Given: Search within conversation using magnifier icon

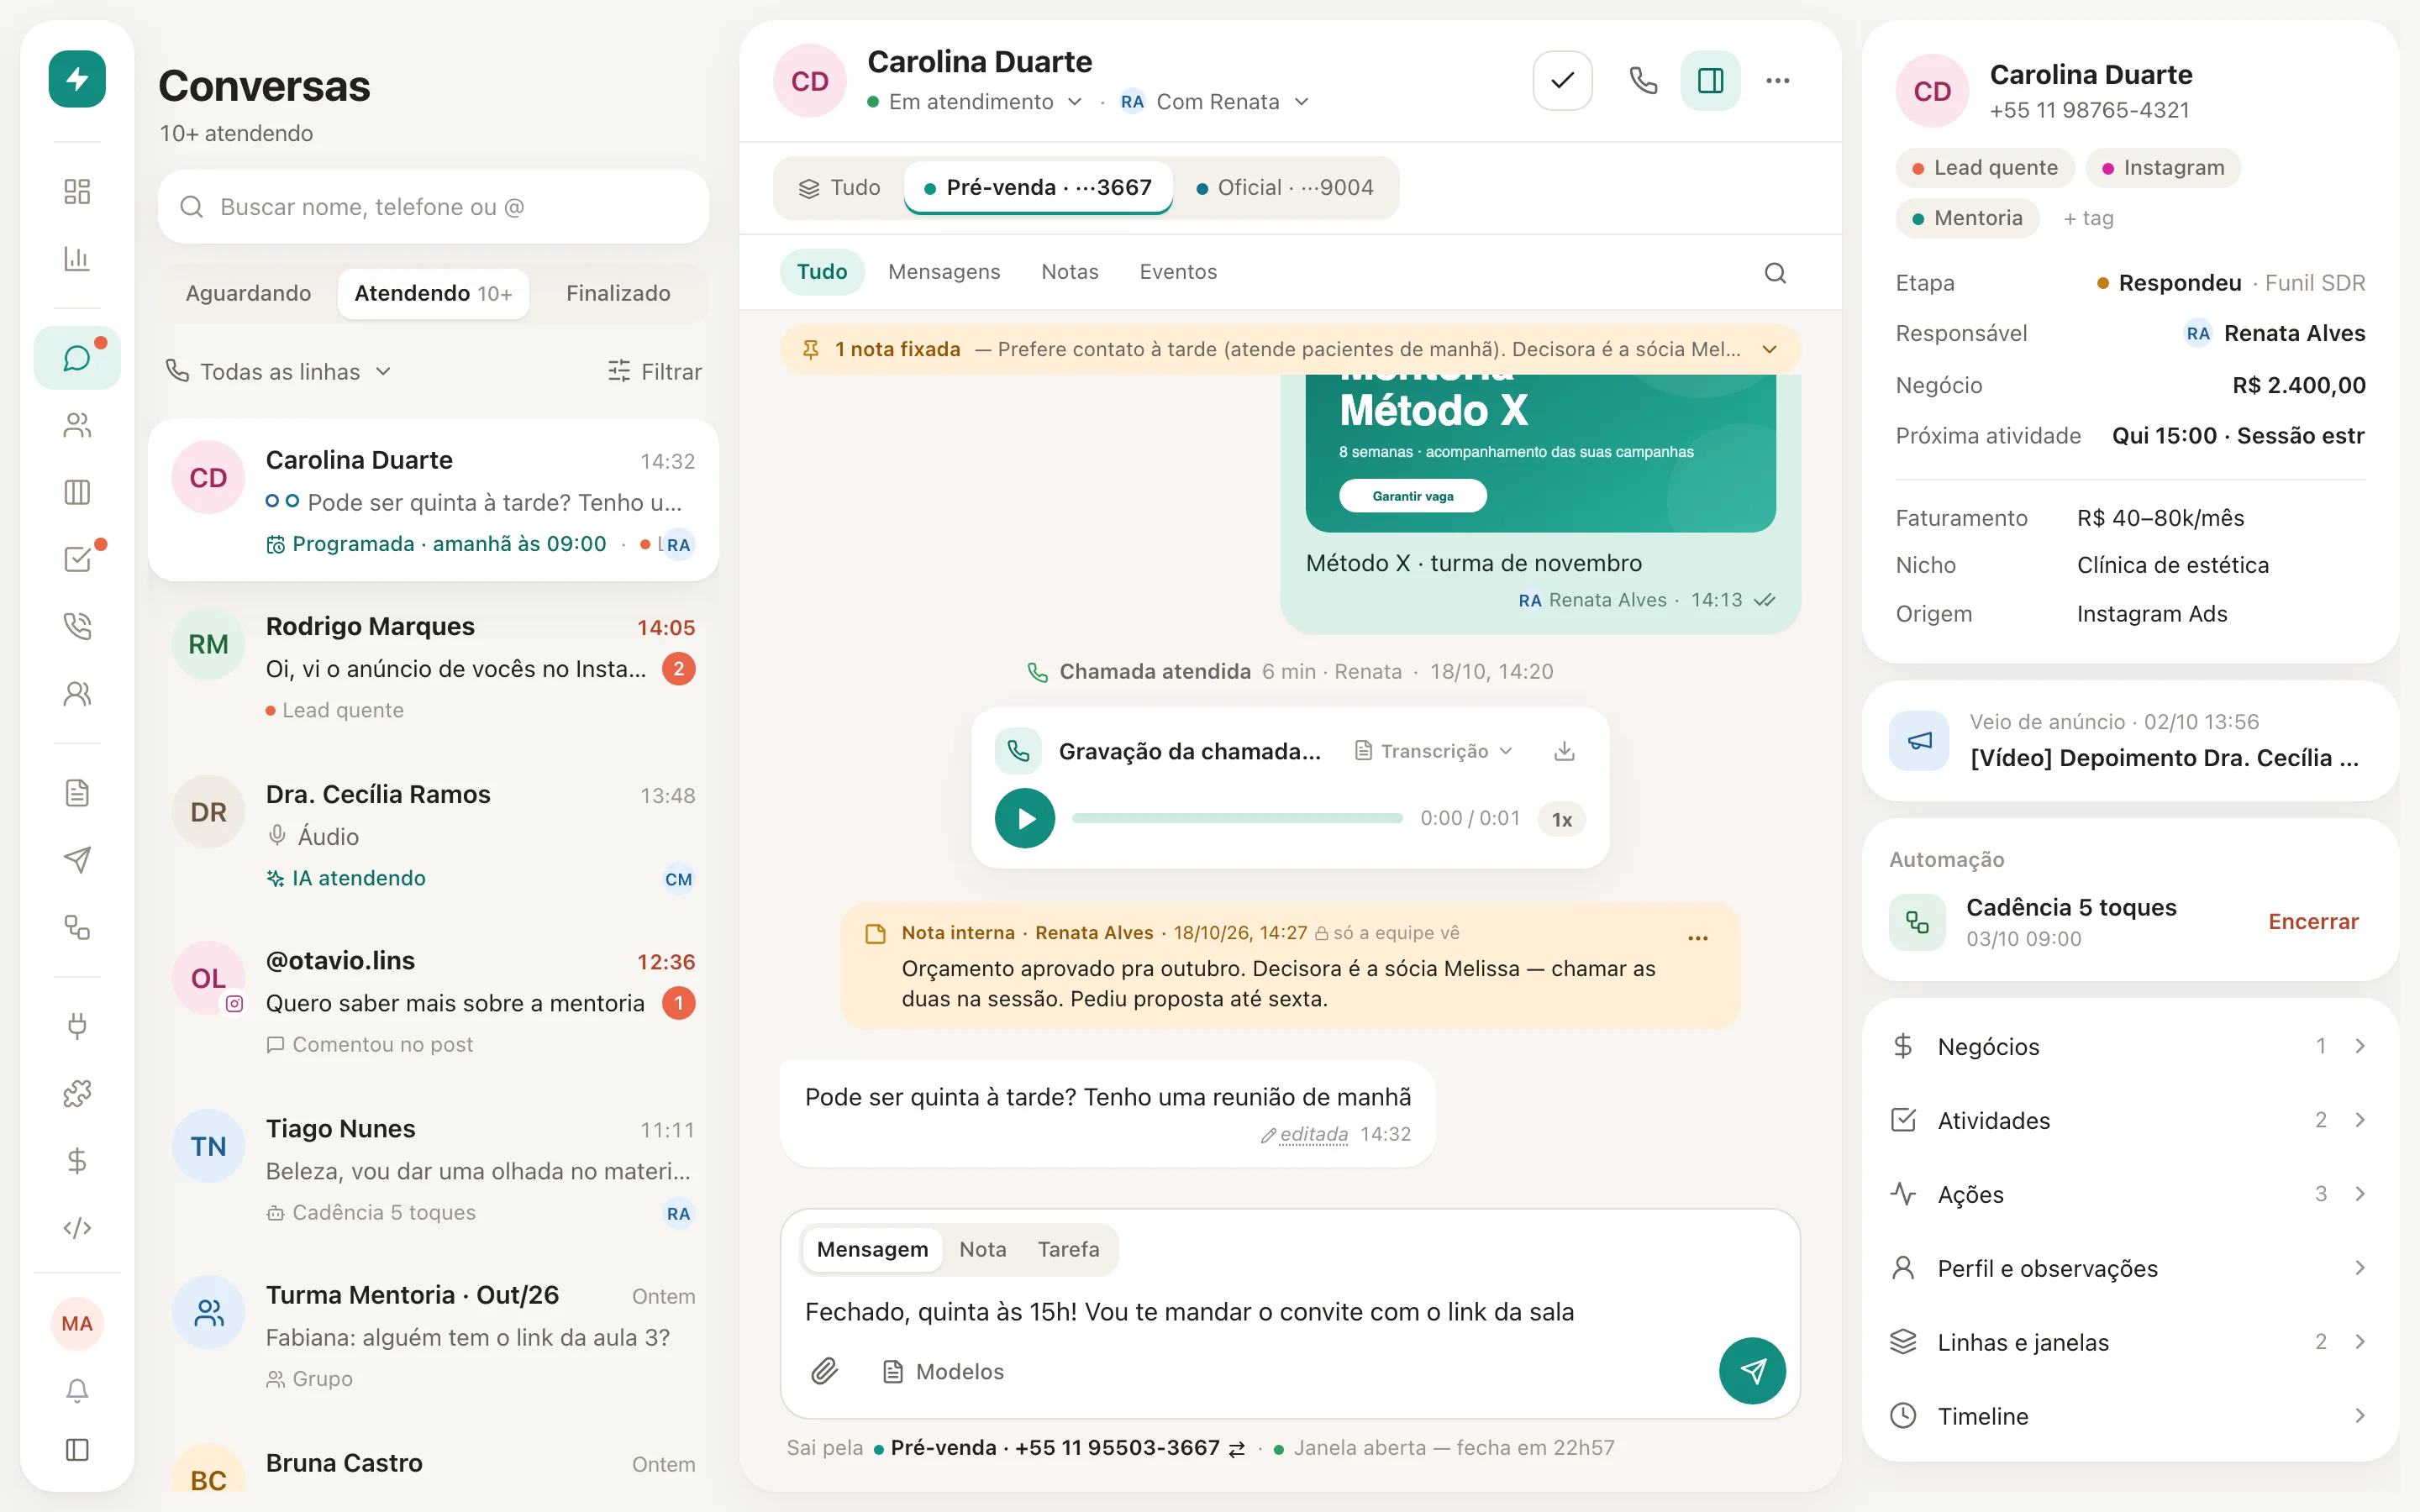Looking at the screenshot, I should coord(1775,273).
